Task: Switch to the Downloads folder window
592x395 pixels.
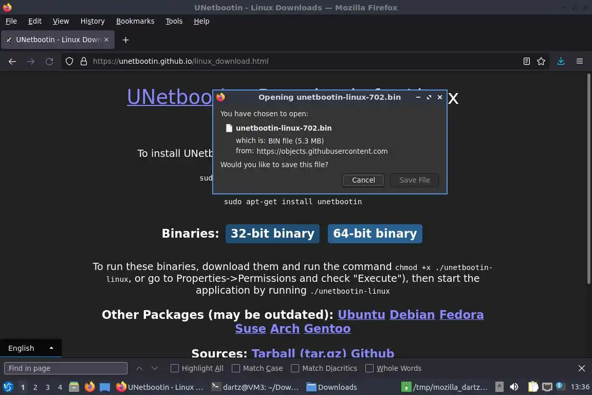Action: coord(331,387)
